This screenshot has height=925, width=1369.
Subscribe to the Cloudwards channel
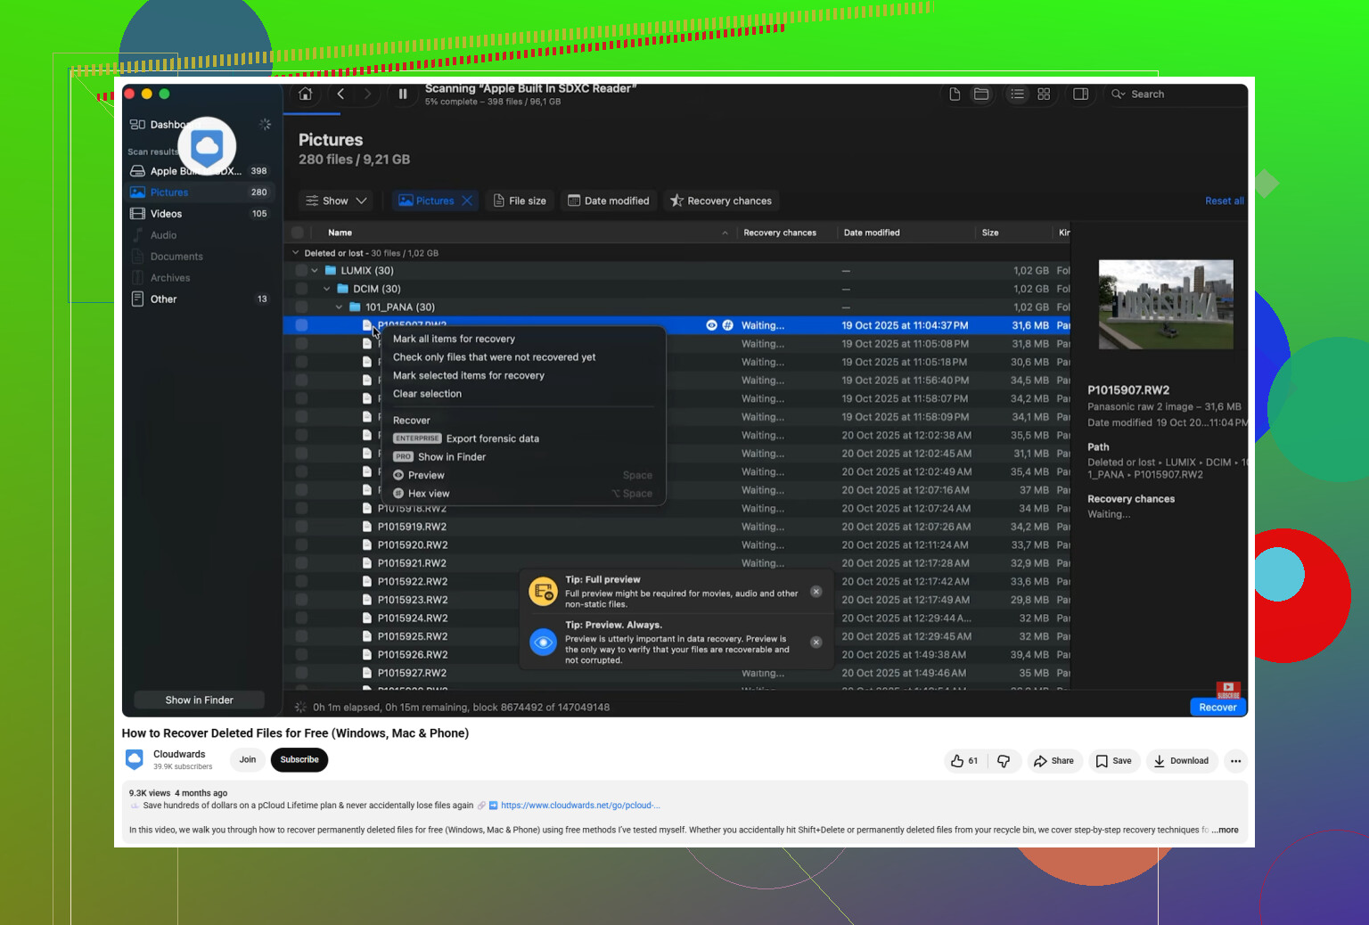pos(299,759)
